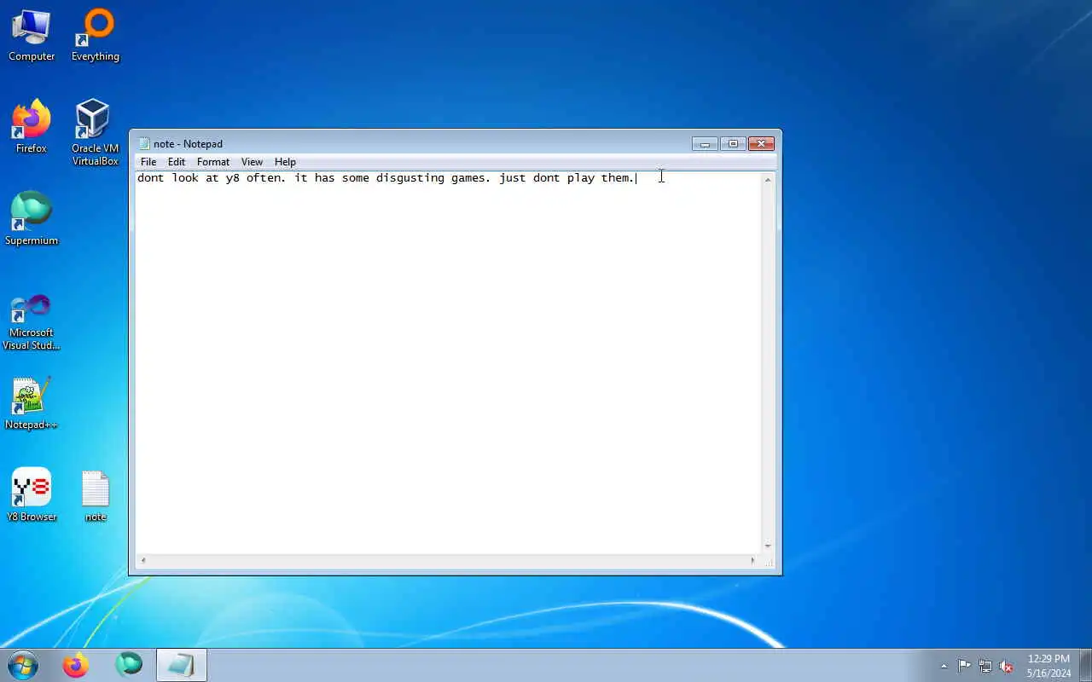
Task: Select the Y8 Browser desktop icon
Action: (32, 495)
